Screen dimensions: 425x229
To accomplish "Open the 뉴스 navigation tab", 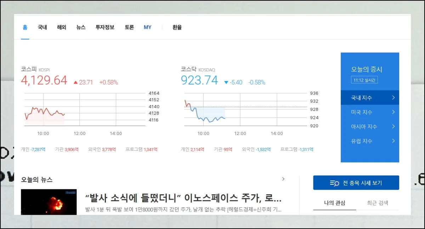I will pos(81,27).
